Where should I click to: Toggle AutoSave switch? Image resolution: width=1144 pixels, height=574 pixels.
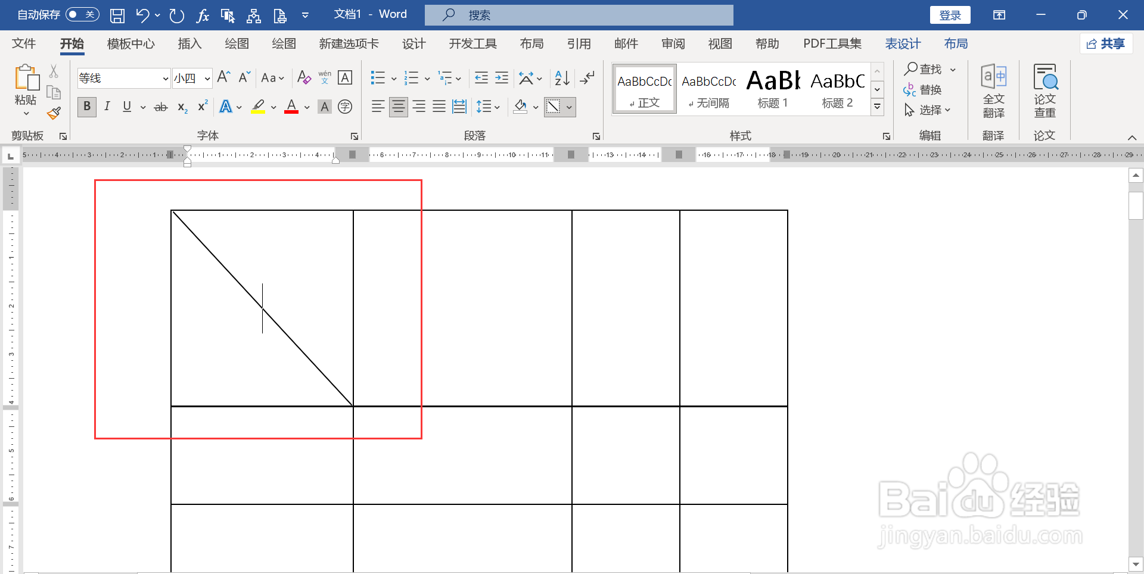82,14
